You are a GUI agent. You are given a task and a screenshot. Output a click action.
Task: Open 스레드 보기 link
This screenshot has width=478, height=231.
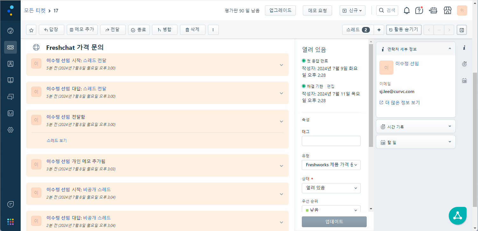tap(57, 141)
